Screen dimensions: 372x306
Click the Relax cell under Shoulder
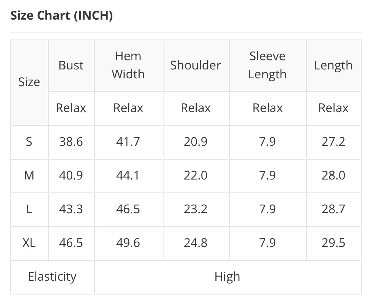tap(196, 108)
